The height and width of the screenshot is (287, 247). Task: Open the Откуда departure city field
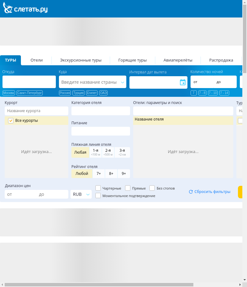pos(29,82)
